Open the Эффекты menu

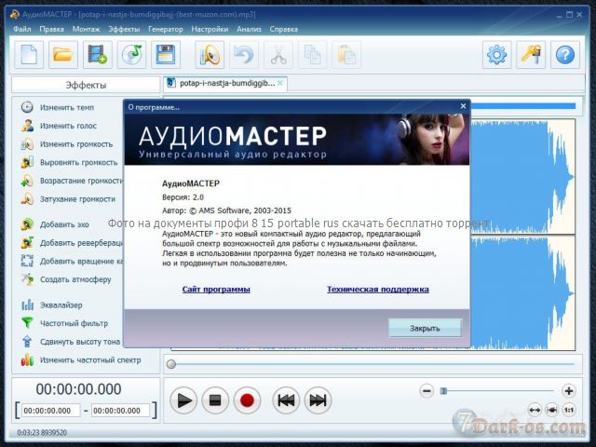click(124, 29)
